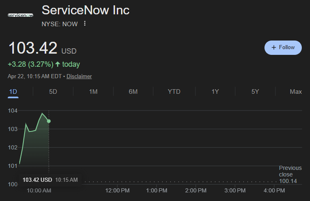Screen dimensions: 310x201
Task: Click the 12:00 PM time axis label
Action: coord(117,190)
